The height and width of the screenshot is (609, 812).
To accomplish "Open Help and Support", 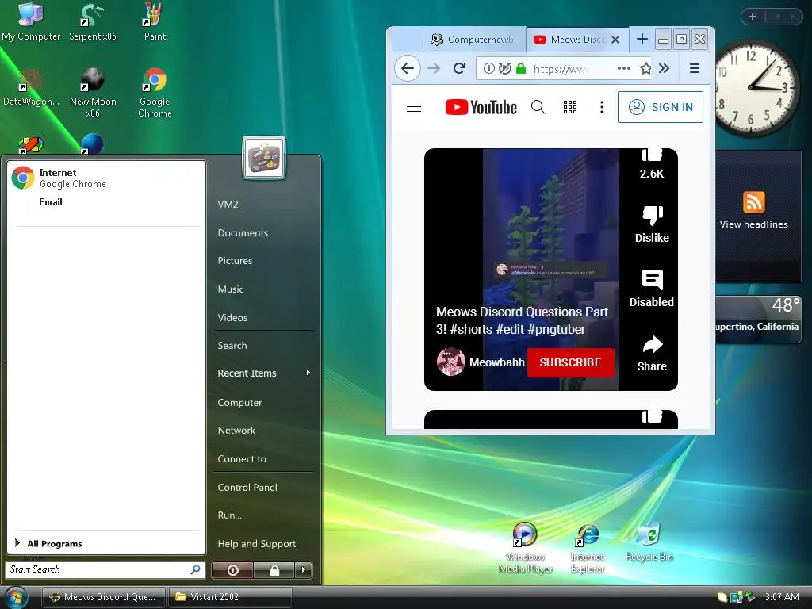I will 256,544.
